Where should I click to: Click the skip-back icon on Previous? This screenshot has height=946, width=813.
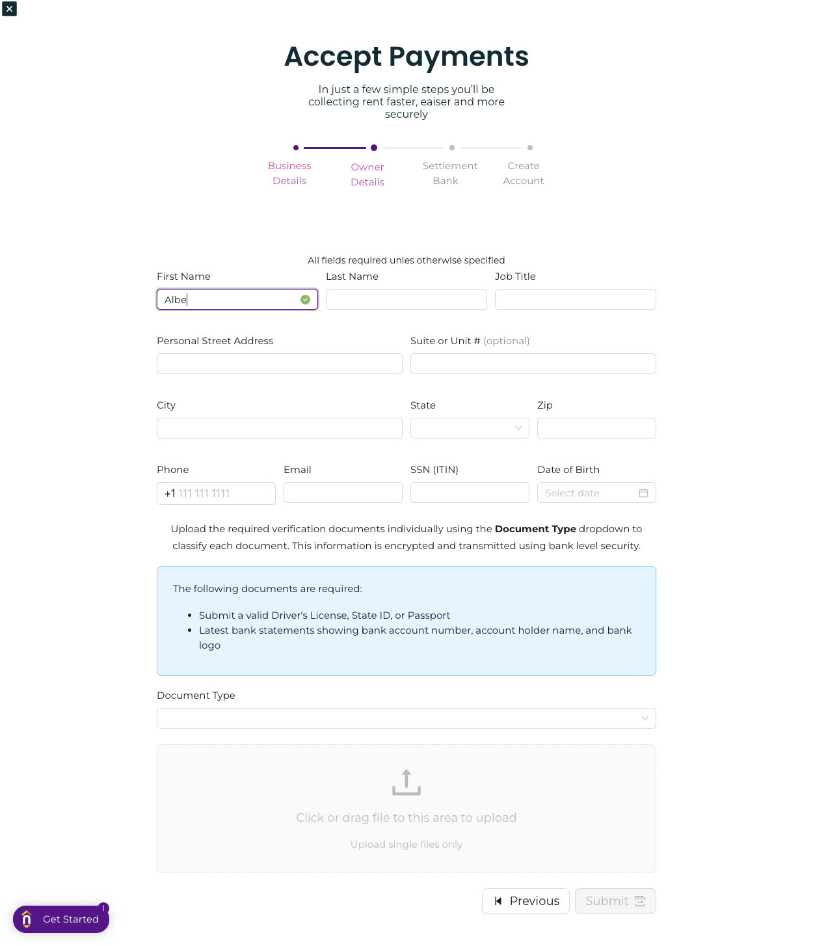point(498,901)
